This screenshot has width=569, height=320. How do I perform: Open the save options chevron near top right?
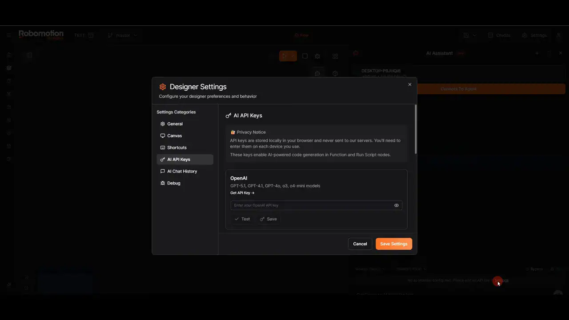click(474, 35)
